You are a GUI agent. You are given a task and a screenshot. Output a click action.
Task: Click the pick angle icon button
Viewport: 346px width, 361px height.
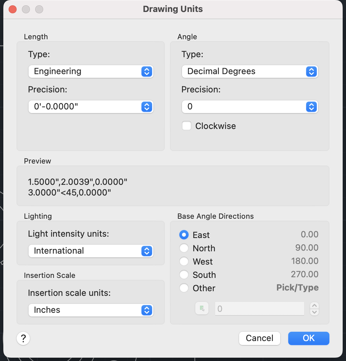202,308
